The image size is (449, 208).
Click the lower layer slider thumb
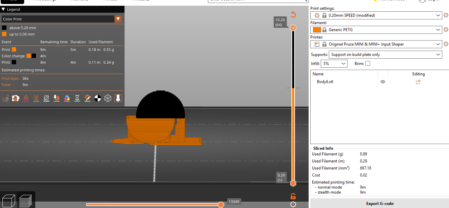pos(293,183)
